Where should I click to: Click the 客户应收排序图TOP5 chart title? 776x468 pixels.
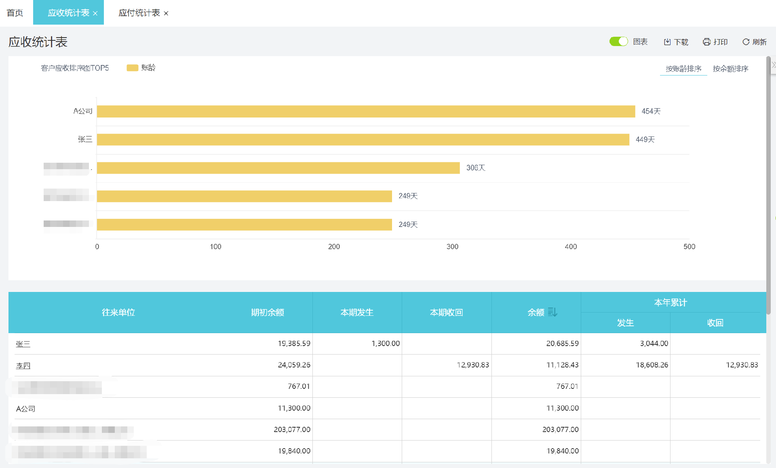point(75,68)
